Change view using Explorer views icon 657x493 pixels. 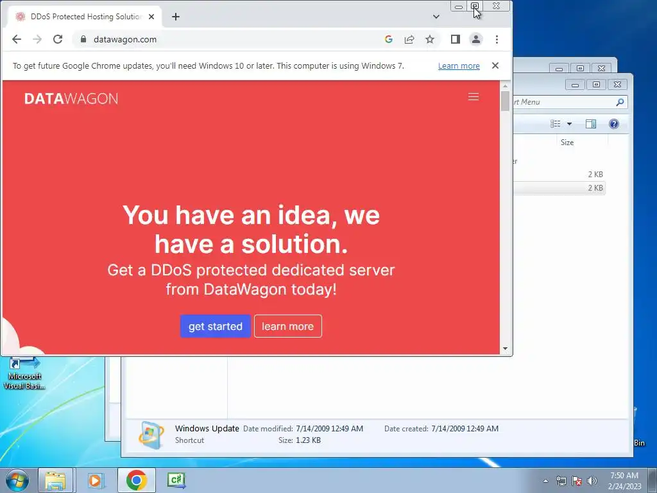tap(555, 124)
